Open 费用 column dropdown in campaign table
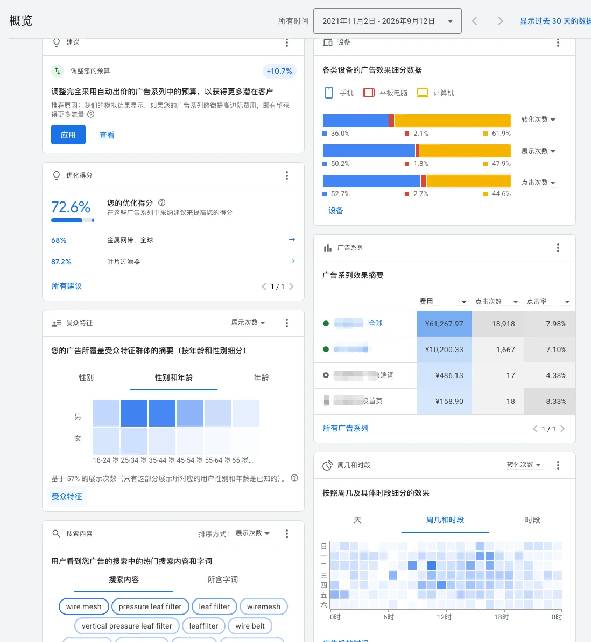 (444, 302)
